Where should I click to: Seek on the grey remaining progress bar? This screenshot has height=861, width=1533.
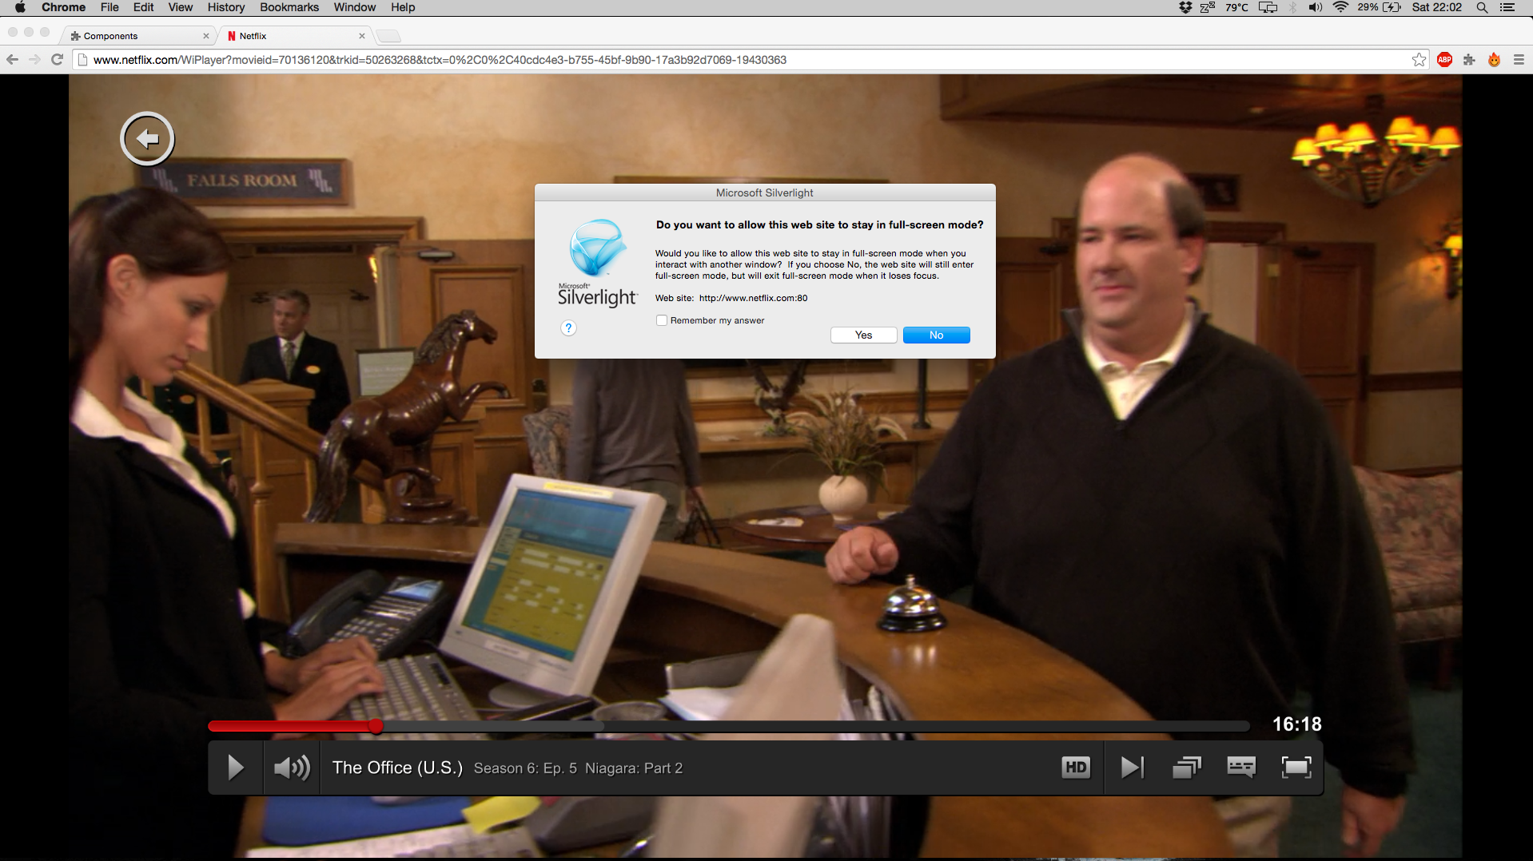pos(817,726)
